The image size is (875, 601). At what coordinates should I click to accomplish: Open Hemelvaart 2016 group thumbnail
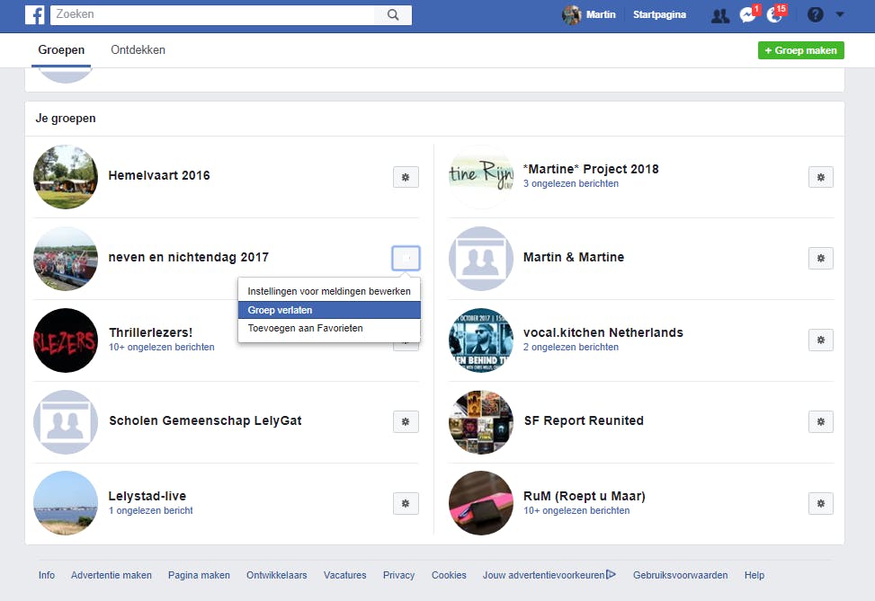[66, 177]
